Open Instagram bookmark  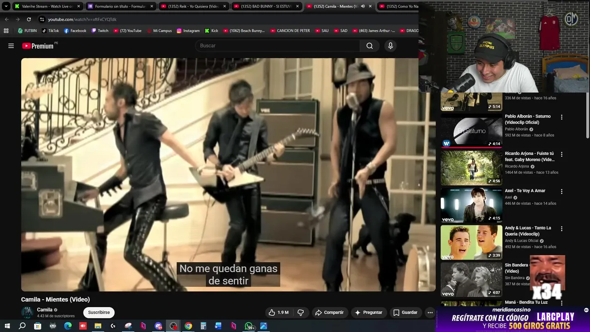[x=188, y=31]
